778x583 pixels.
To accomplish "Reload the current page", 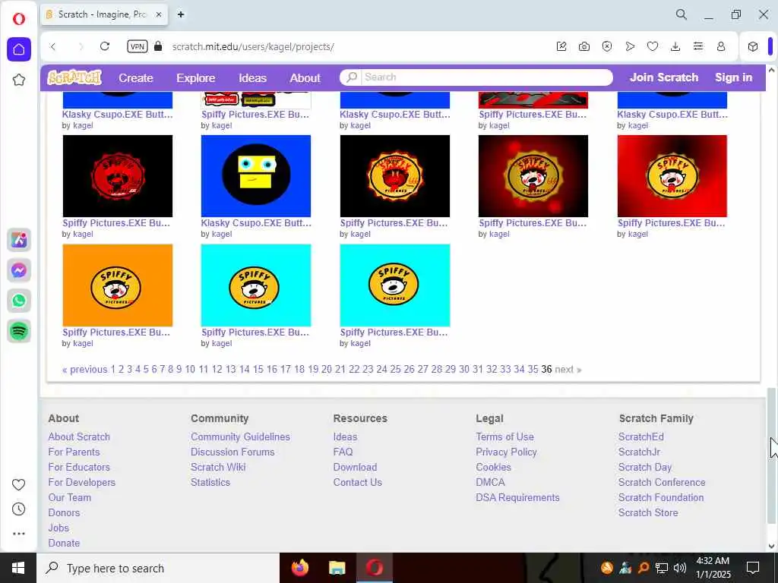I will 105,46.
